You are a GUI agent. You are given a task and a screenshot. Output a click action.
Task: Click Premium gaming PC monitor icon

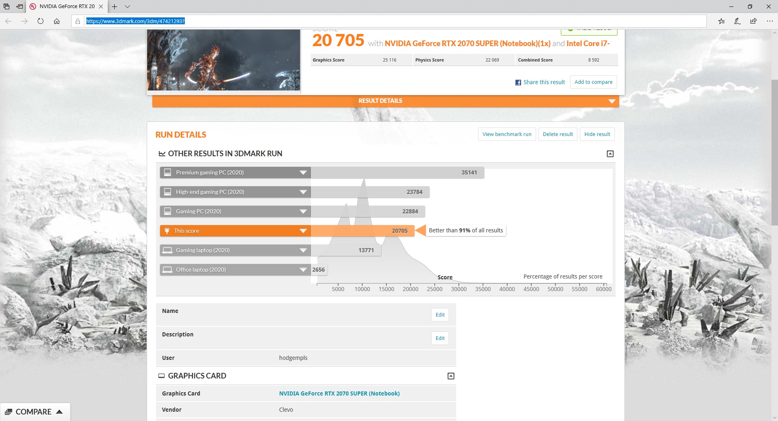[167, 172]
